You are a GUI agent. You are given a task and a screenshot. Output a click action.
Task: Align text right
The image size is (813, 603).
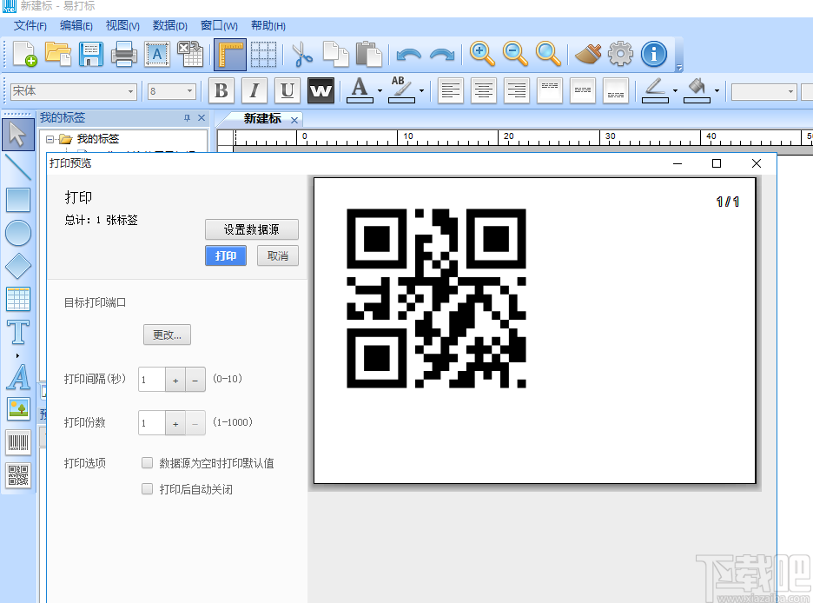[x=517, y=90]
